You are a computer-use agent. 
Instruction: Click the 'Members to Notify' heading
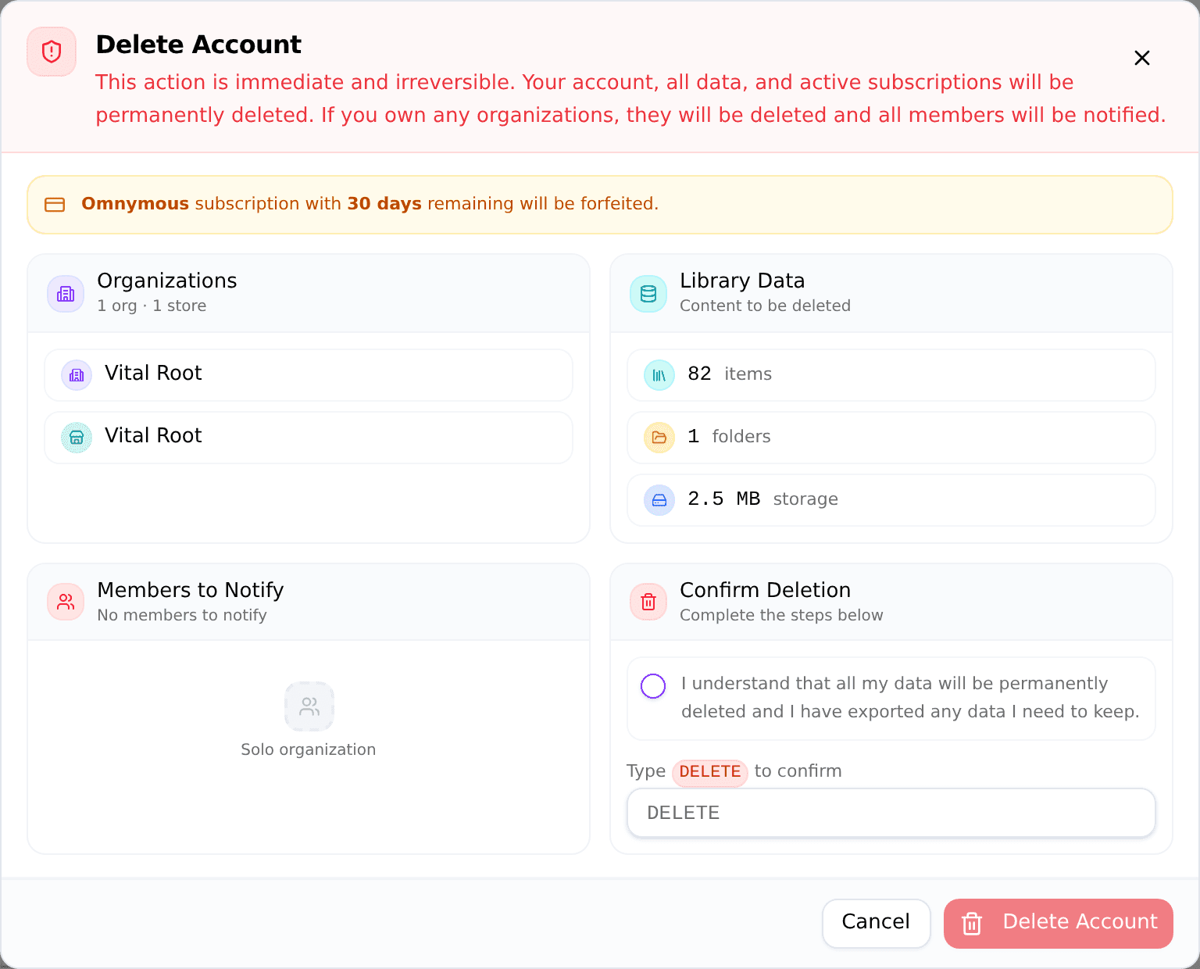(x=191, y=590)
